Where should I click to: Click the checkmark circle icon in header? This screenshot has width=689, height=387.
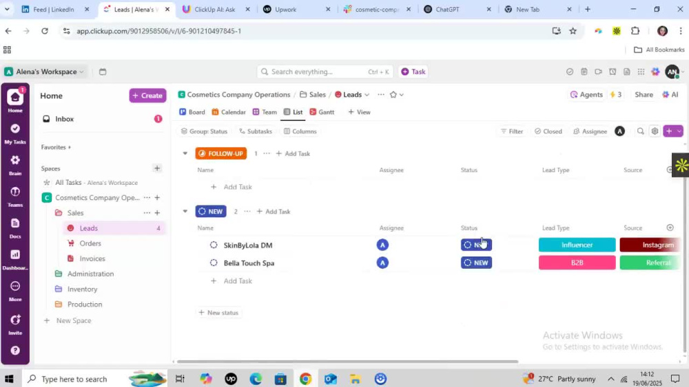tap(570, 72)
